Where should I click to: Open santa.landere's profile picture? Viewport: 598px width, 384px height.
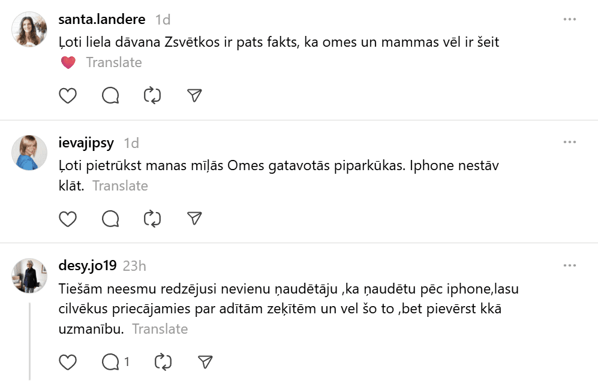pos(29,29)
